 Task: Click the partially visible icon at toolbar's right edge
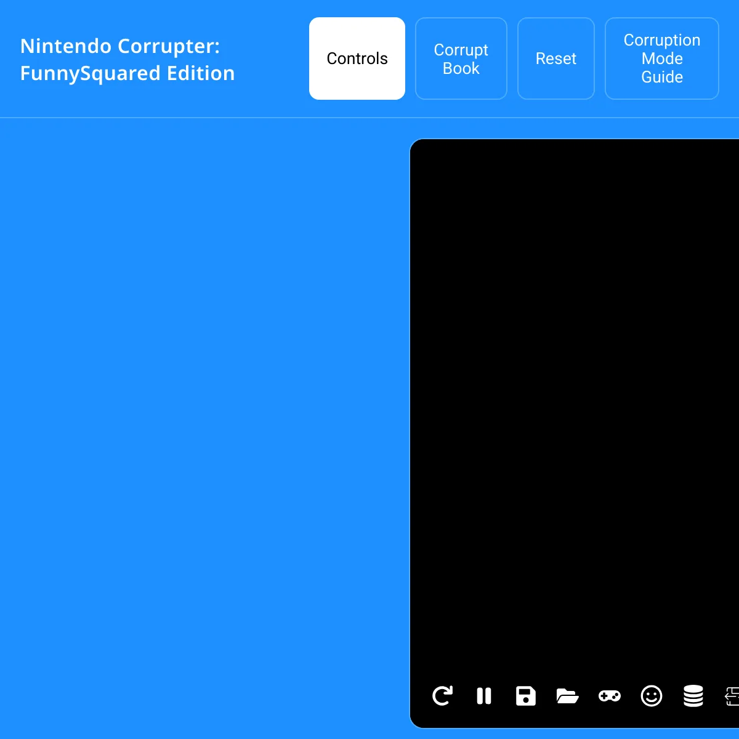pos(732,696)
